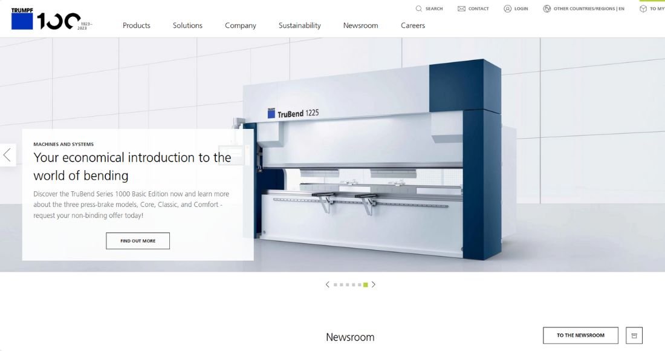Open Contact via the envelope icon

click(461, 8)
